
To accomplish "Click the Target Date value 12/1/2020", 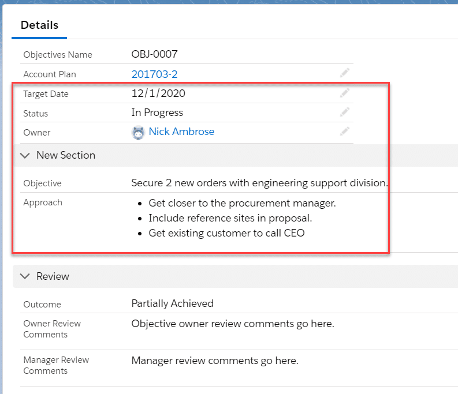I will [158, 93].
